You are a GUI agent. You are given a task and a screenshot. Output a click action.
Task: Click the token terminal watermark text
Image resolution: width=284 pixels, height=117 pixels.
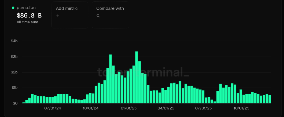click(x=143, y=72)
